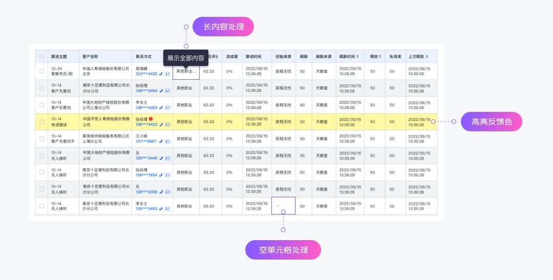
Task: Open phone number 123***4435
Action: [x=146, y=74]
